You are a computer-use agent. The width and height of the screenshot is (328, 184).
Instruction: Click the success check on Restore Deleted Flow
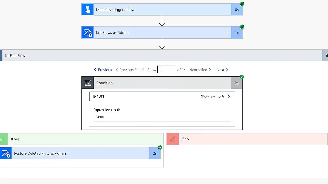pos(160,147)
